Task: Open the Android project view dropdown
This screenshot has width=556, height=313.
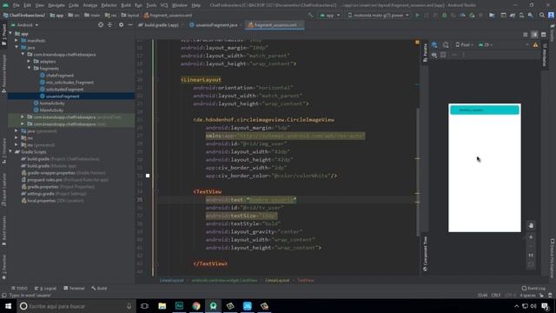Action: [24, 25]
